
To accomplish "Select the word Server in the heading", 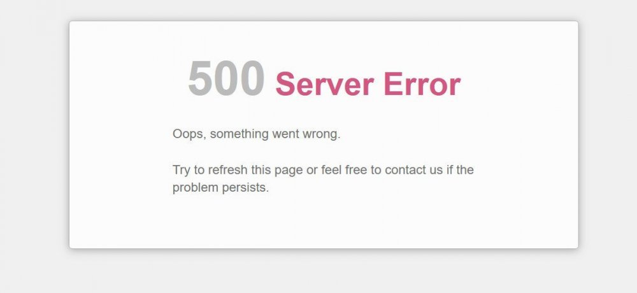I will (325, 84).
